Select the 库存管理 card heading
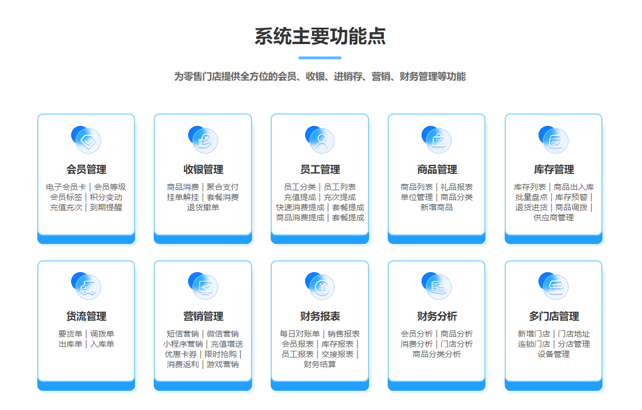Image resolution: width=642 pixels, height=410 pixels. tap(554, 169)
